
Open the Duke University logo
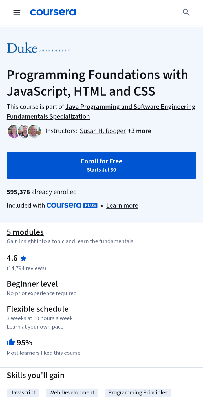tap(38, 48)
